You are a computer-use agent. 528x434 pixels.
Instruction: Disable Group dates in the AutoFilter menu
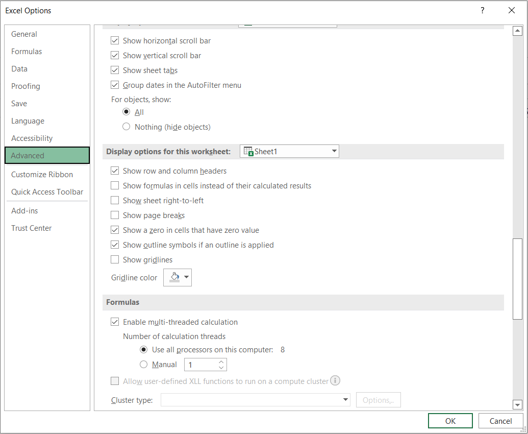pyautogui.click(x=115, y=85)
